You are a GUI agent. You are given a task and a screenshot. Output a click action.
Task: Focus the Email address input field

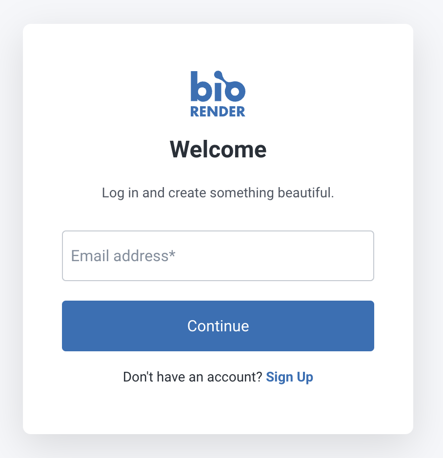click(218, 256)
